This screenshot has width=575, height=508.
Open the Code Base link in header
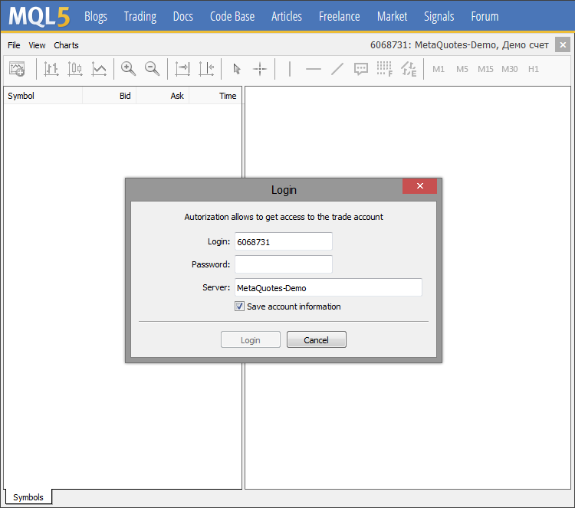[x=232, y=16]
